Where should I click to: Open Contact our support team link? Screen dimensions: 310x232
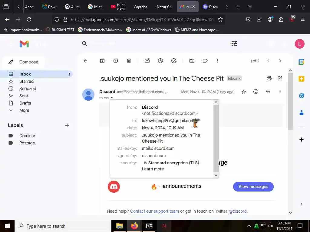pyautogui.click(x=154, y=211)
